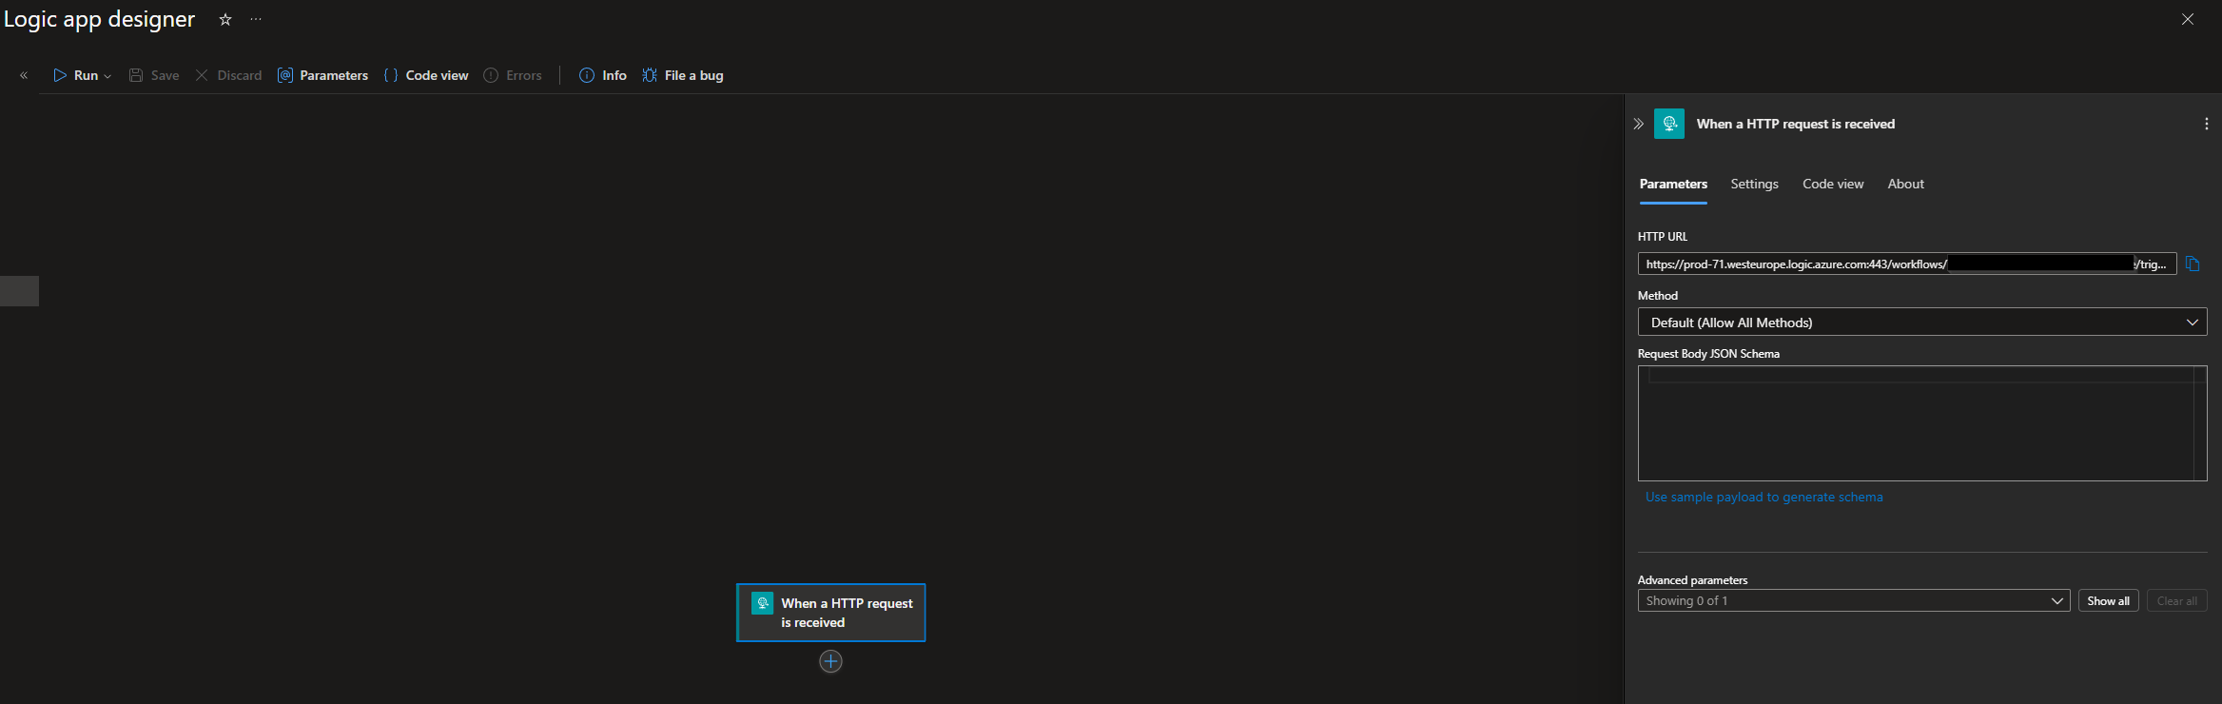Click the Show all button

click(x=2108, y=601)
